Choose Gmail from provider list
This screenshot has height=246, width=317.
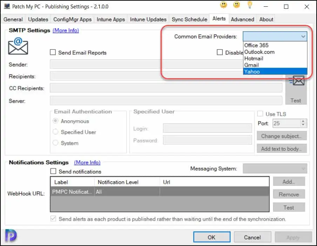coord(275,65)
